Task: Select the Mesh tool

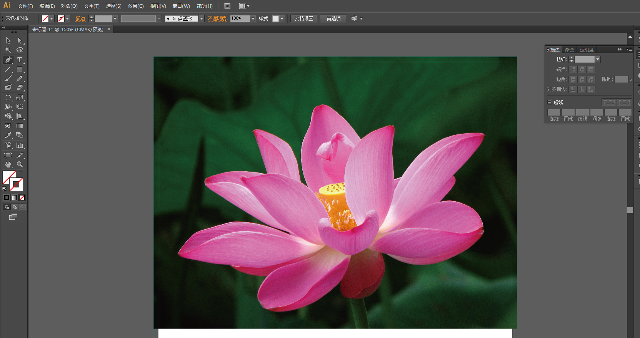Action: click(x=8, y=126)
